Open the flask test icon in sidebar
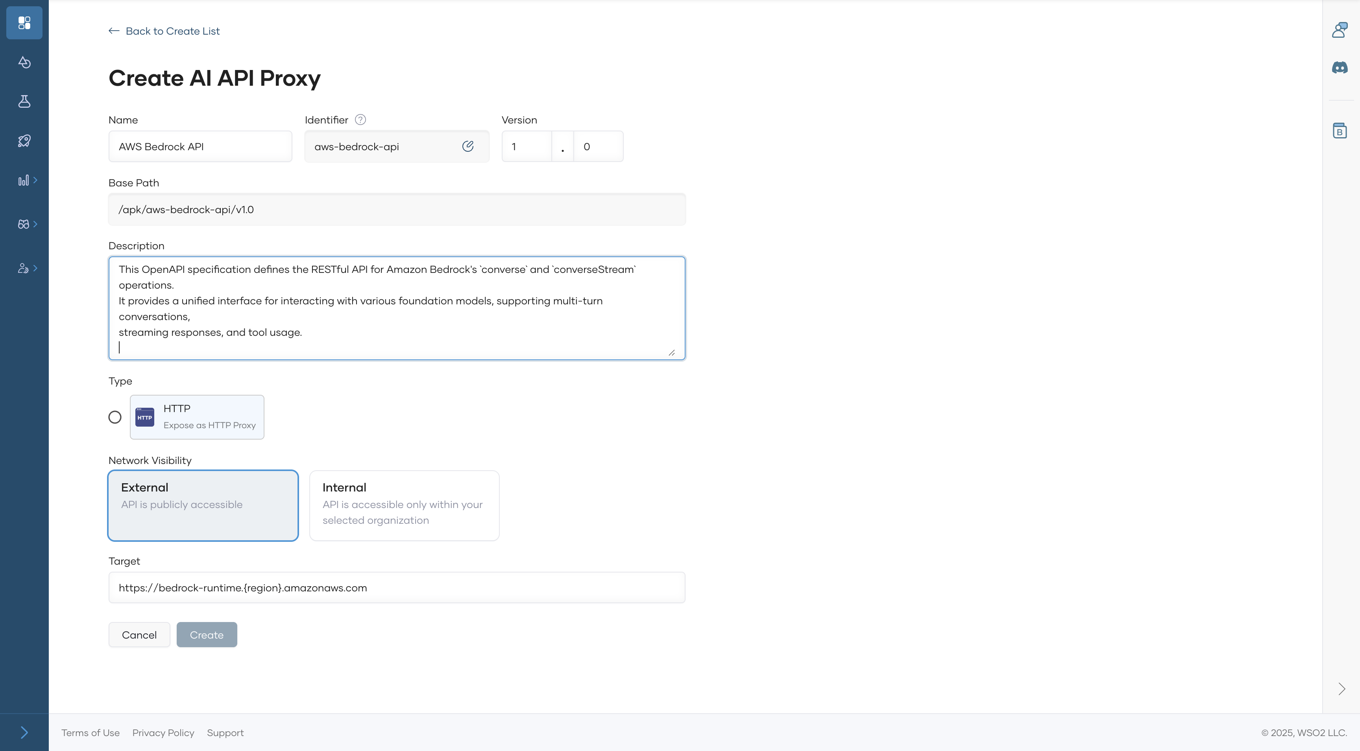The width and height of the screenshot is (1360, 751). coord(24,101)
